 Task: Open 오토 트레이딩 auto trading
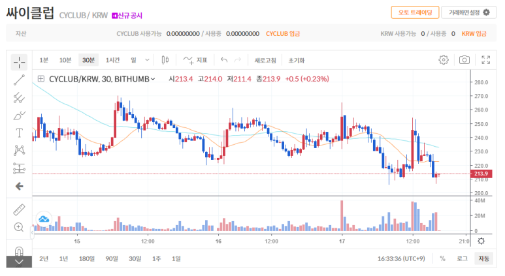(415, 12)
